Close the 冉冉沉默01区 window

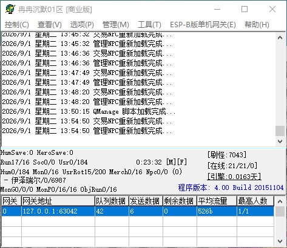click(272, 9)
